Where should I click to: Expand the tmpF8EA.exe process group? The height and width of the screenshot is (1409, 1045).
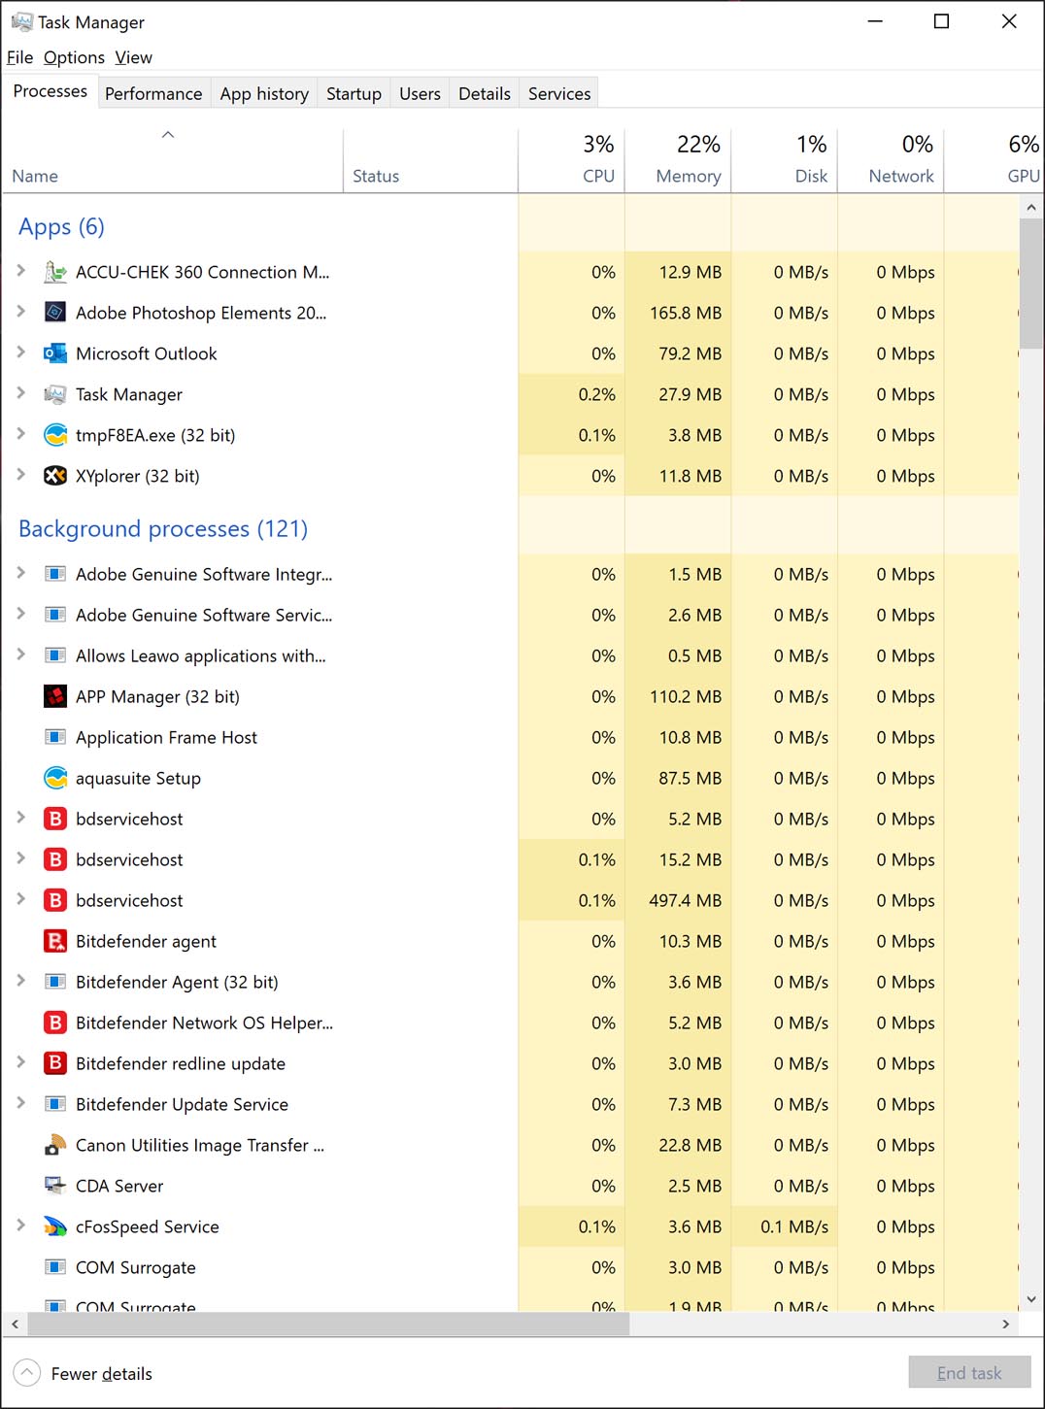21,434
